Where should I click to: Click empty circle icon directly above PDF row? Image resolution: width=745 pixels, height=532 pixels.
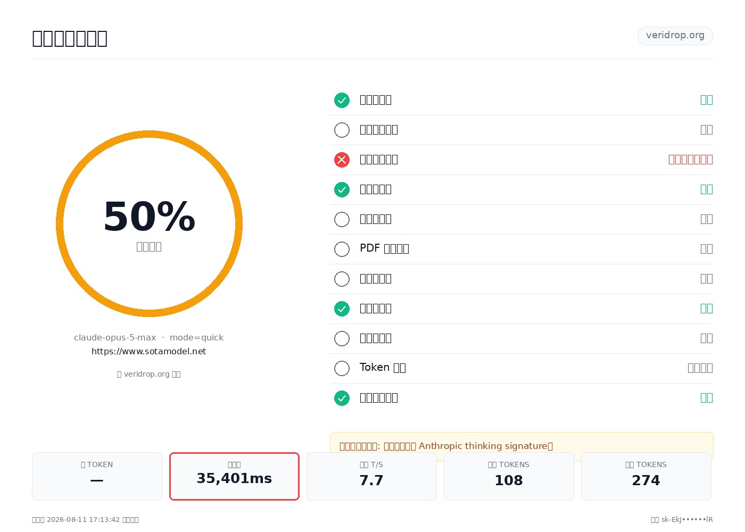[x=342, y=219]
